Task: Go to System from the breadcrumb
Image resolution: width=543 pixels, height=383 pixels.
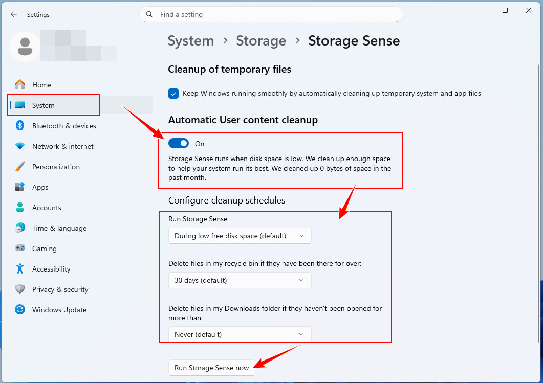Action: pos(191,41)
